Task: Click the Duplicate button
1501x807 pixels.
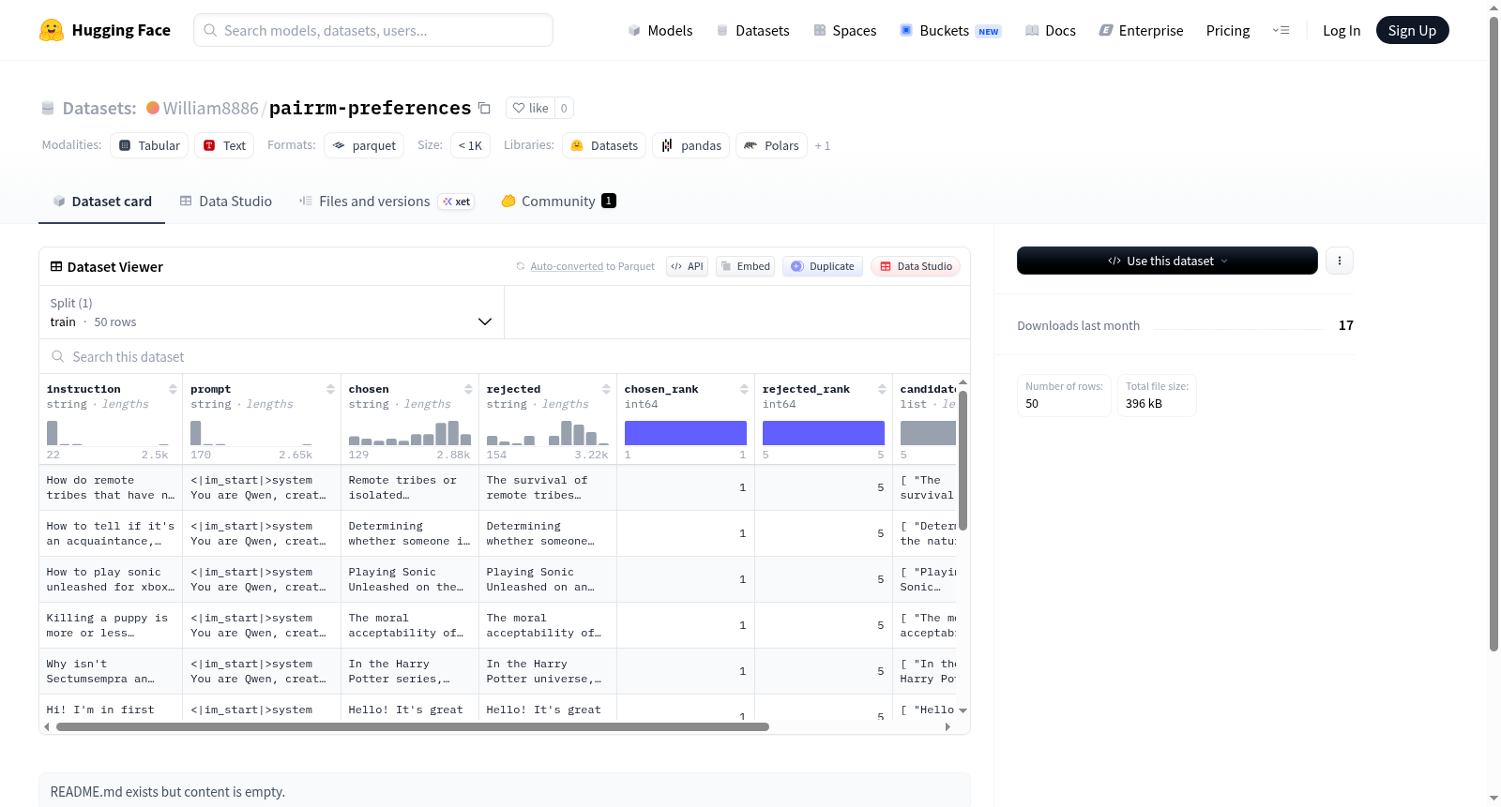Action: coord(823,266)
